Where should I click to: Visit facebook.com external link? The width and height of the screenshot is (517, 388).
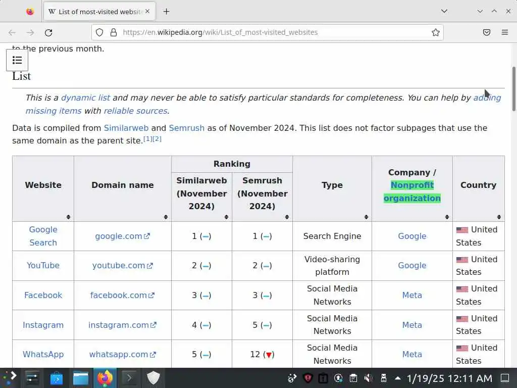point(122,295)
